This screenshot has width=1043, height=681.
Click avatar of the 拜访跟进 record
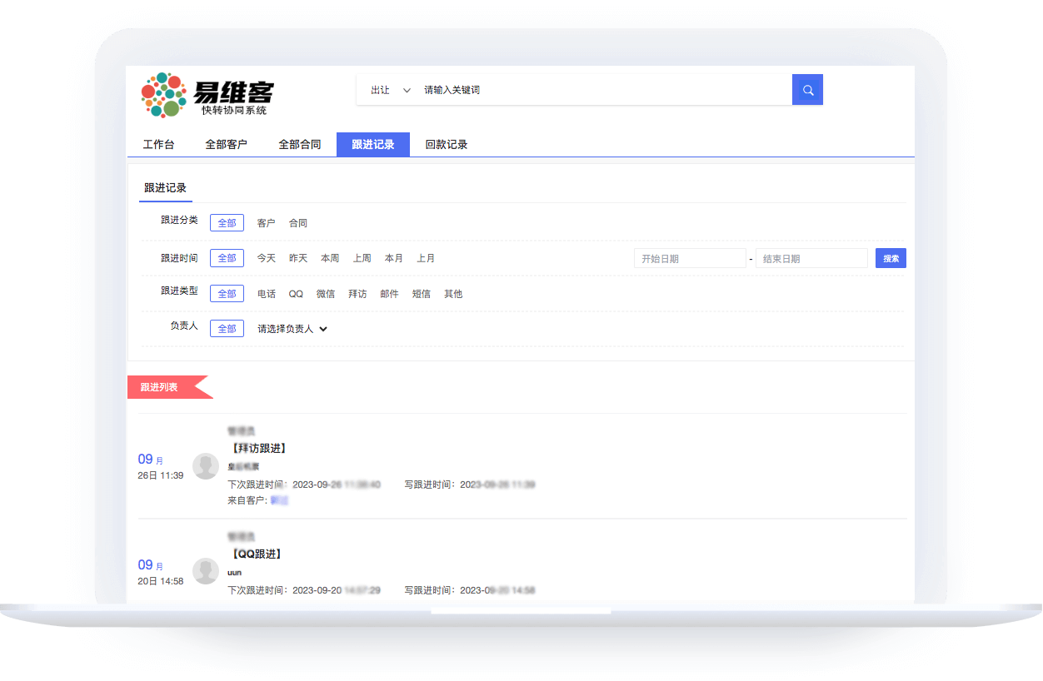point(206,466)
